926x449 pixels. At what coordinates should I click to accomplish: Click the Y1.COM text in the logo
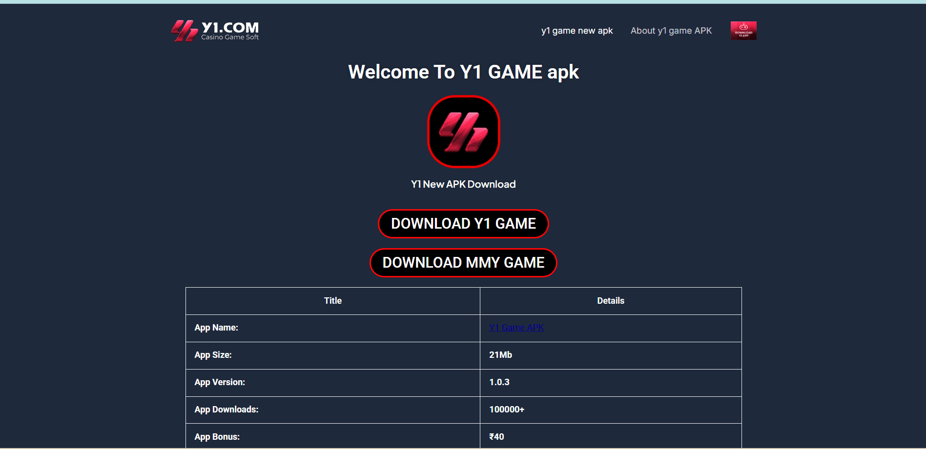click(229, 27)
